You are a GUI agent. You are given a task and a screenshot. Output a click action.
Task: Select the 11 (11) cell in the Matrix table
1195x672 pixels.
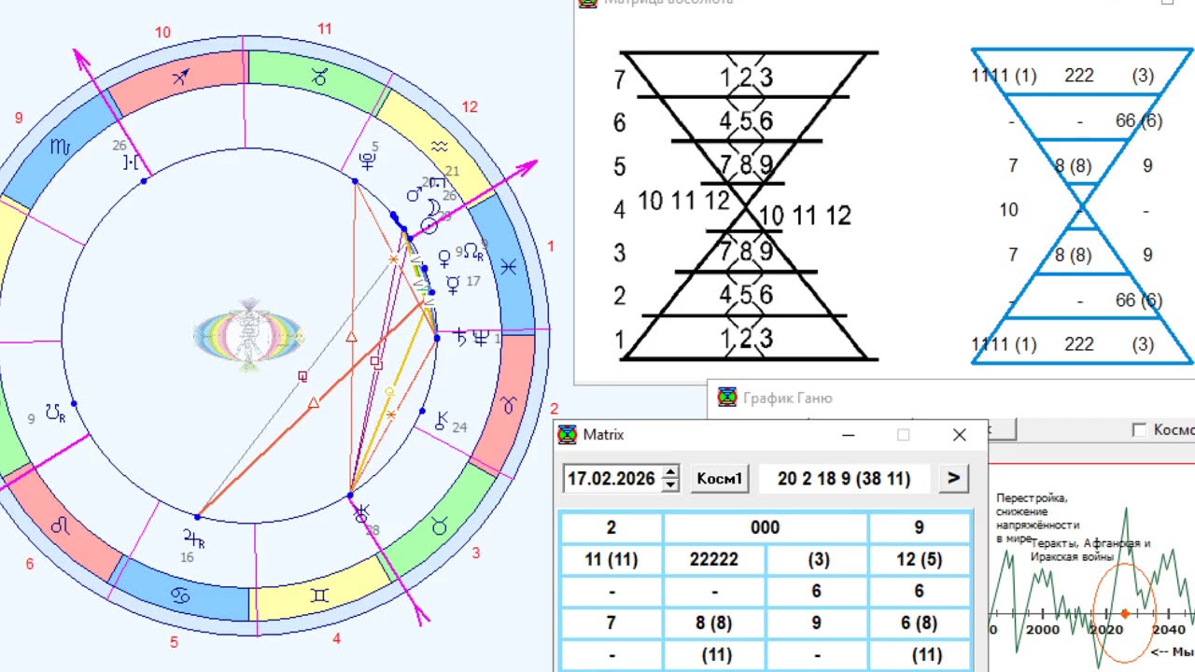click(611, 559)
